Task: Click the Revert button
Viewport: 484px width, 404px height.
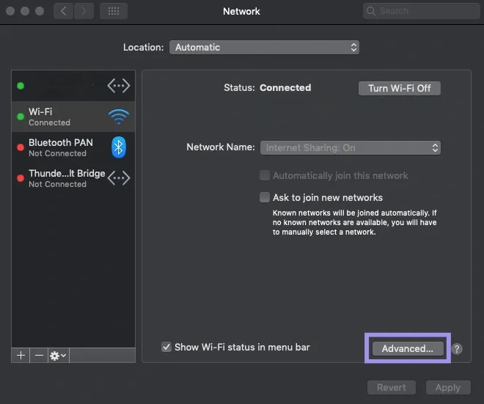Action: (392, 387)
